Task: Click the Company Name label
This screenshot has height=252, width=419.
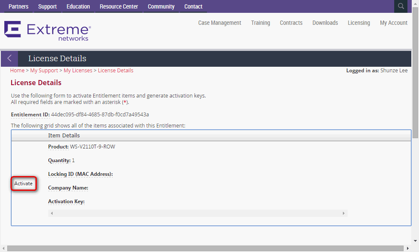Action: pos(68,188)
